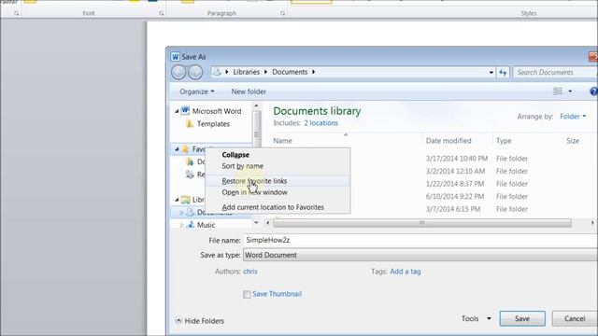The width and height of the screenshot is (598, 336).
Task: Sort by the Size column header
Action: pyautogui.click(x=573, y=141)
